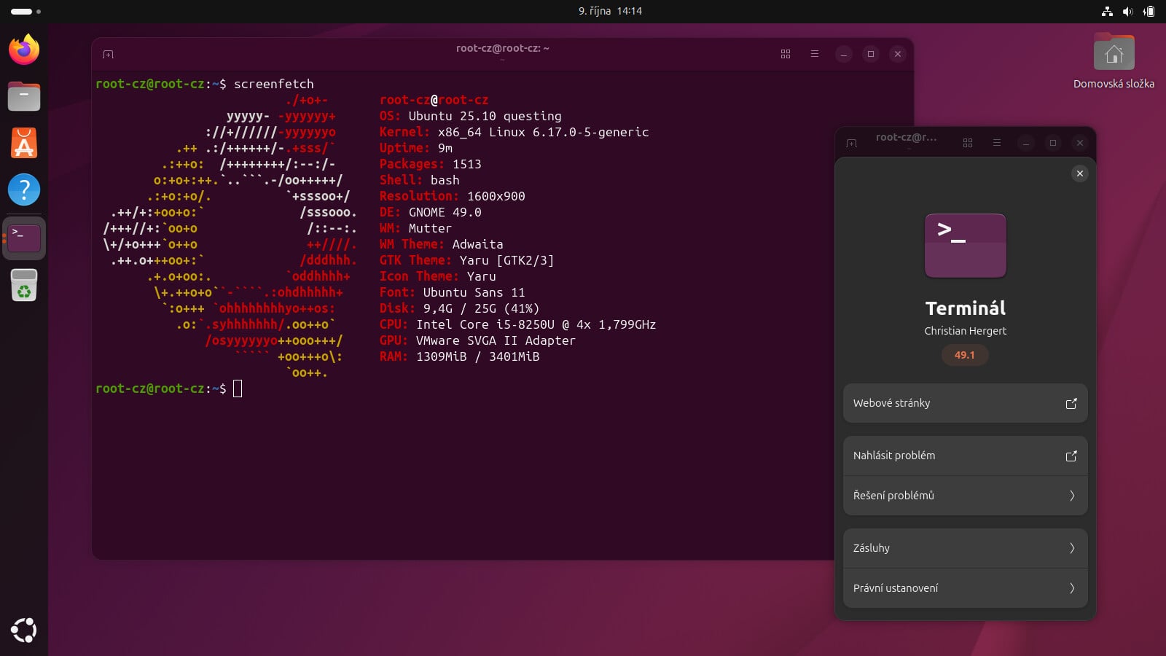1166x656 pixels.
Task: Open the clock and date menu
Action: [610, 11]
